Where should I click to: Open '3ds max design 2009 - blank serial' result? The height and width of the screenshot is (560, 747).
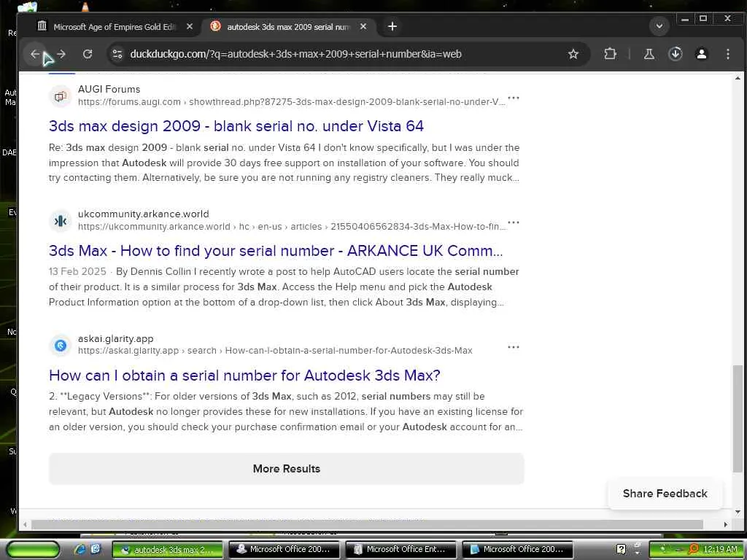tap(236, 125)
